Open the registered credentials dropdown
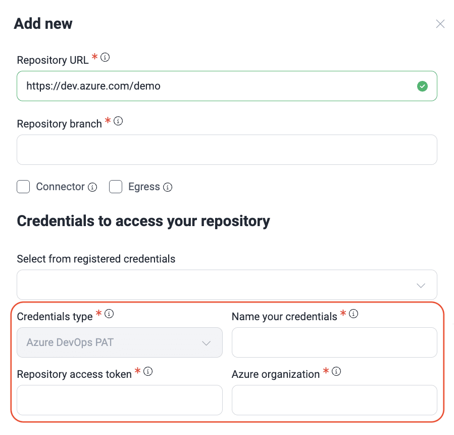 click(x=217, y=285)
